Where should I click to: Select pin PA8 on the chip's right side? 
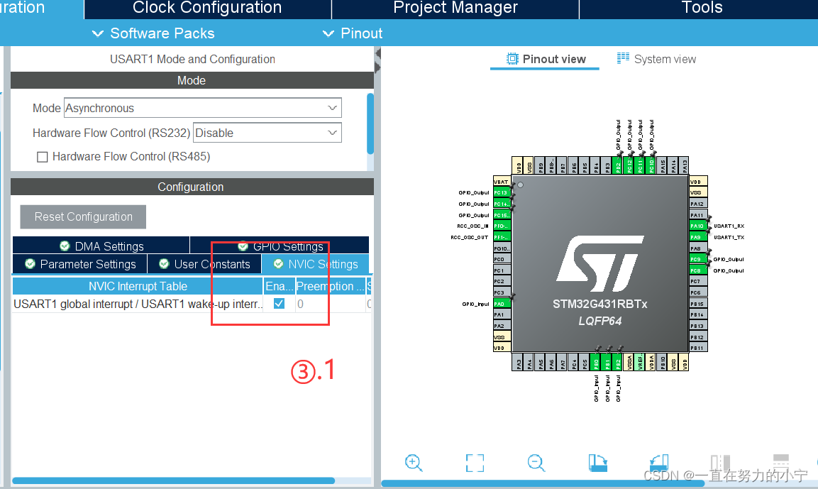click(x=698, y=248)
